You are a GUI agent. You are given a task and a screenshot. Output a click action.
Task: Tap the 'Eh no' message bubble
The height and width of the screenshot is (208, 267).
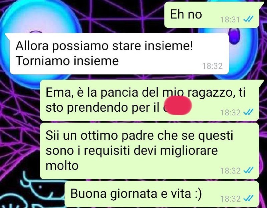coord(212,15)
